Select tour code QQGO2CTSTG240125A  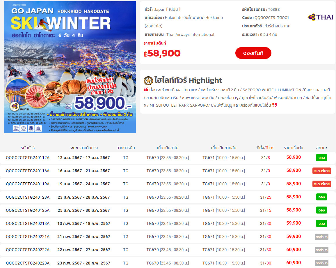28,210
